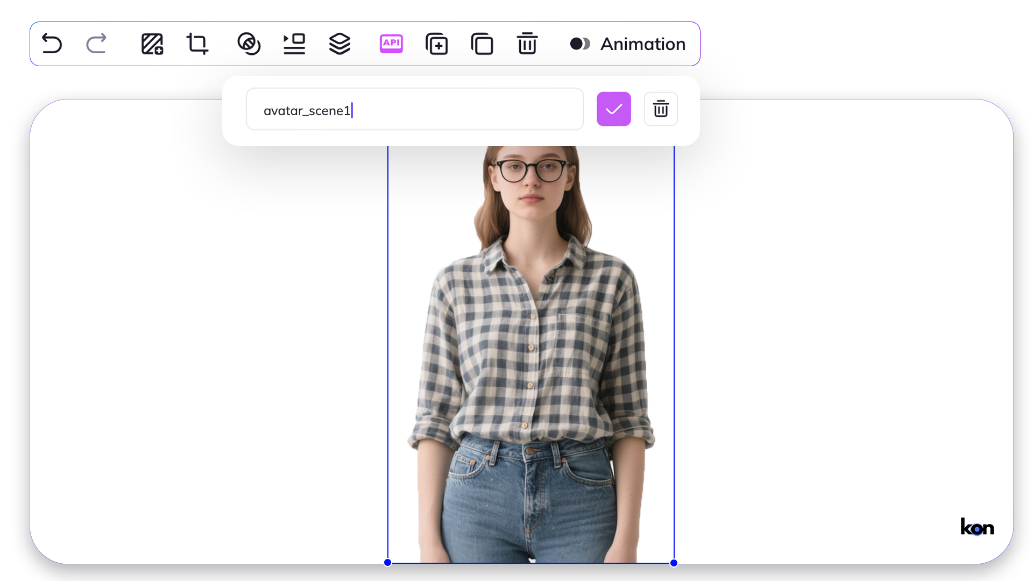Click the overlapping circles mask icon
Viewport: 1033px width, 581px height.
249,44
